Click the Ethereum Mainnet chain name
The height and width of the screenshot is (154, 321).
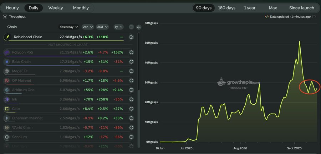27,118
